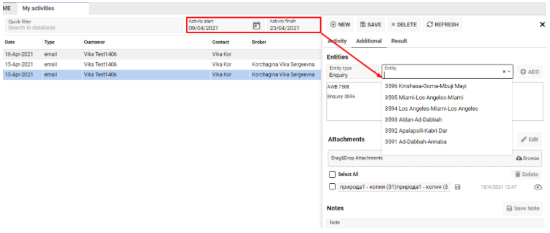Image resolution: width=550 pixels, height=233 pixels.
Task: Choose 3591 Ad-Dabbah-Annaba option
Action: [446, 142]
